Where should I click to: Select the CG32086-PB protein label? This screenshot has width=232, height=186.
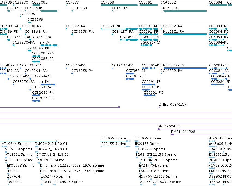43,98
